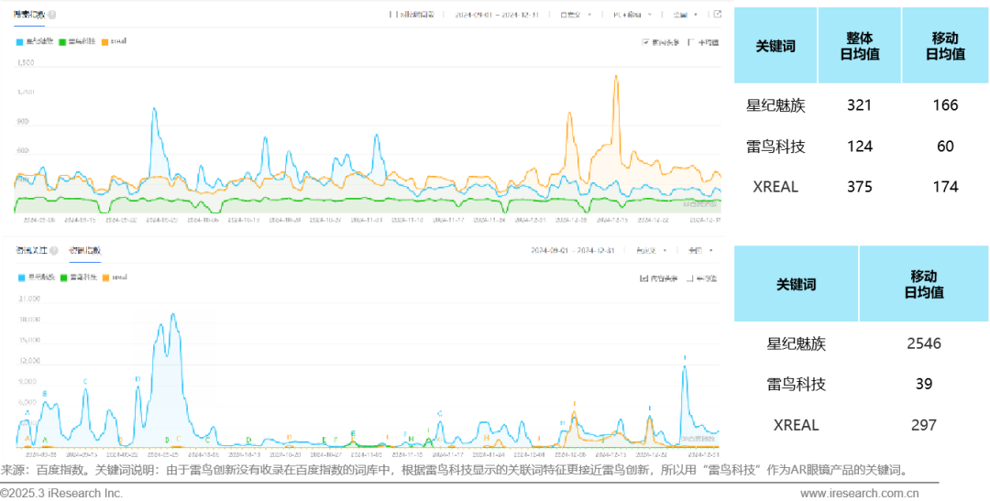Image resolution: width=990 pixels, height=501 pixels.
Task: Click ©2025.3 iResearch Inc. footer text
Action: pos(61,493)
